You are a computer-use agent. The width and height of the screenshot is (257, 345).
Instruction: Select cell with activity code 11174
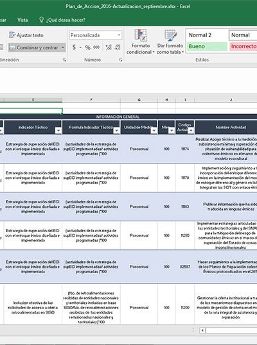click(x=185, y=149)
